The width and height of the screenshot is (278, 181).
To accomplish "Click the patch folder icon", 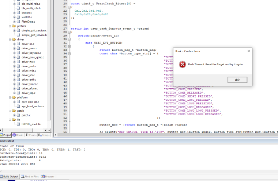I will pos(14,111).
